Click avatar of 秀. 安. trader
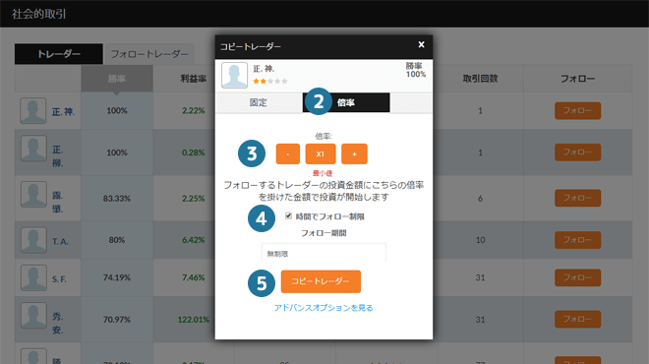 point(33,316)
